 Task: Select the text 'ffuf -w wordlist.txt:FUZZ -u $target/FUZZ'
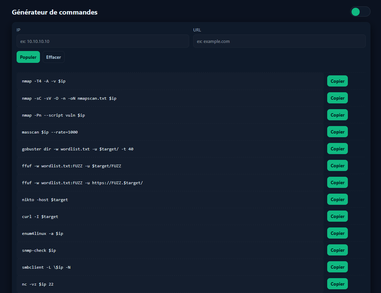pyautogui.click(x=72, y=166)
